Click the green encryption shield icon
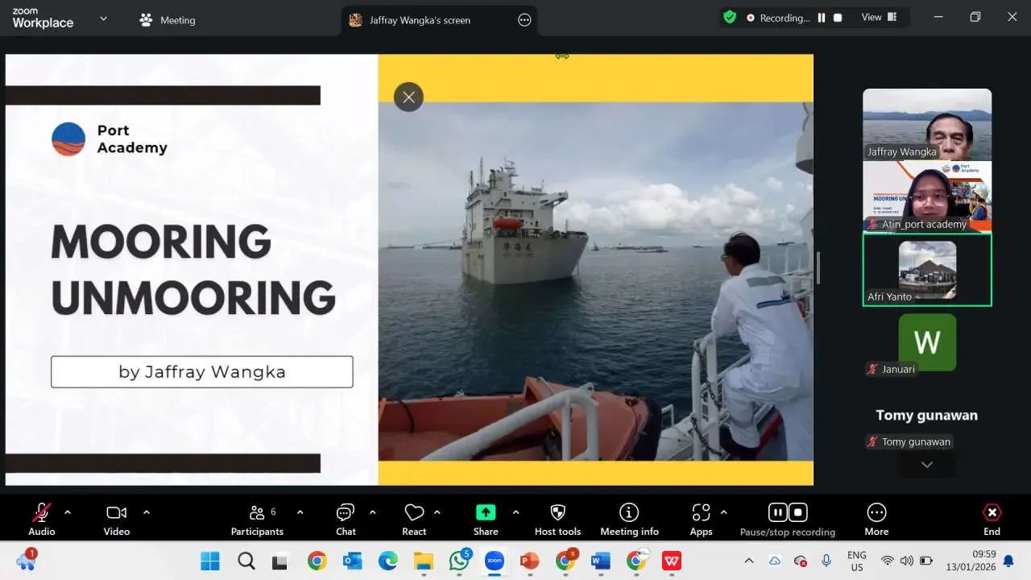The width and height of the screenshot is (1031, 580). [730, 17]
